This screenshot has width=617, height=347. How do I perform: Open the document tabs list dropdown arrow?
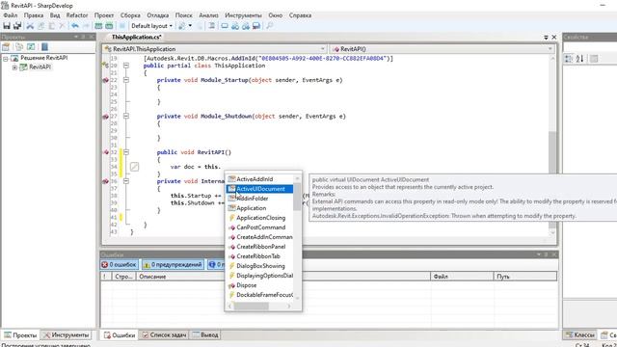[x=546, y=38]
